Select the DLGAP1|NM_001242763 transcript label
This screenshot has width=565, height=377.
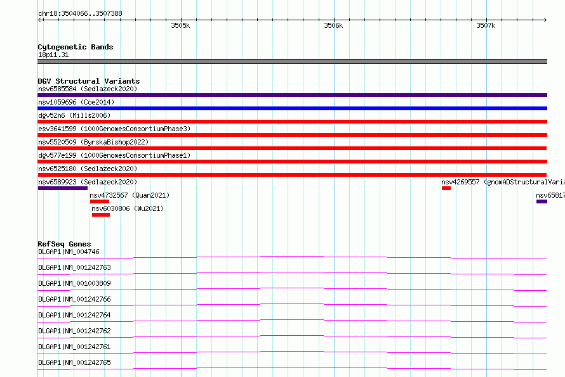pyautogui.click(x=74, y=267)
